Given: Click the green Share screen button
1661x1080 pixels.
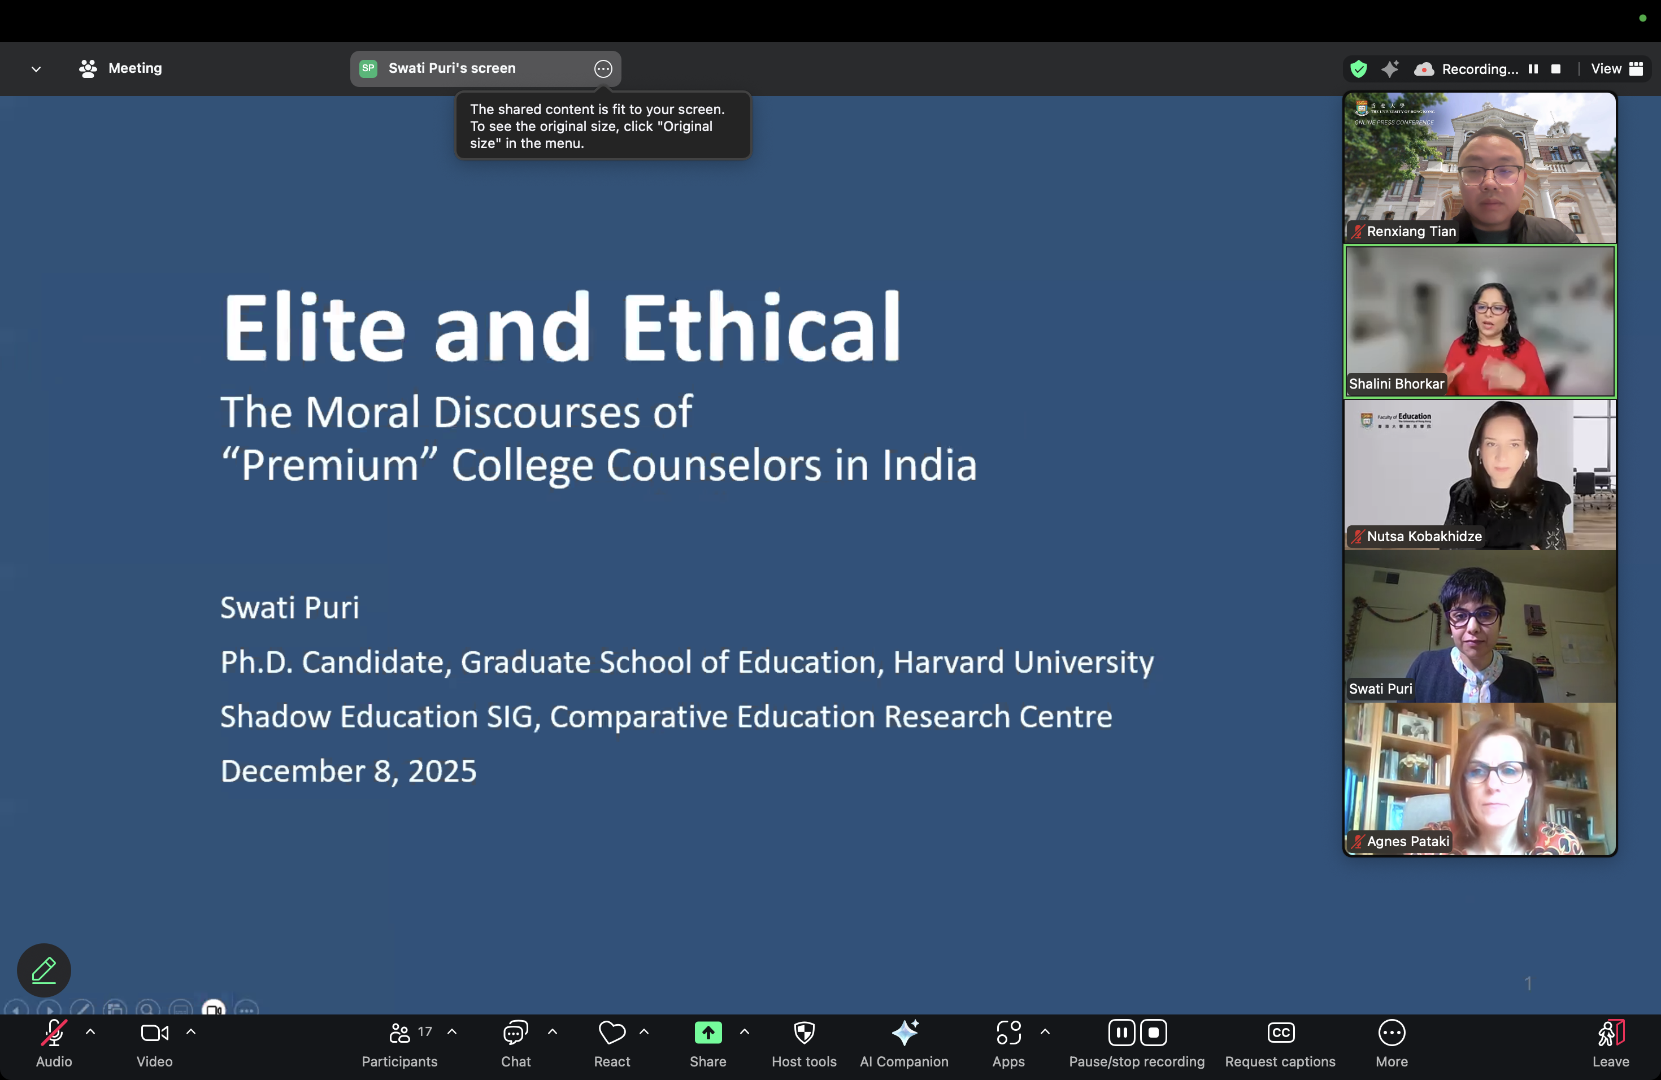Looking at the screenshot, I should 708,1033.
